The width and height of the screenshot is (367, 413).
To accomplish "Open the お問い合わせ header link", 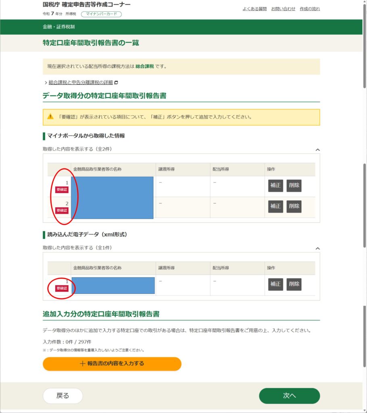I will 283,8.
